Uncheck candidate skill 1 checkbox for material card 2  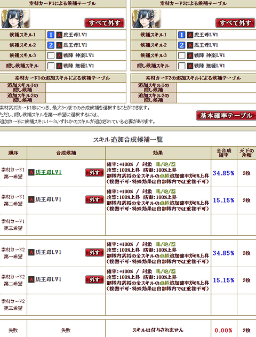click(x=182, y=35)
